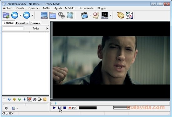Click the video display area
172x117 pixels.
click(111, 60)
